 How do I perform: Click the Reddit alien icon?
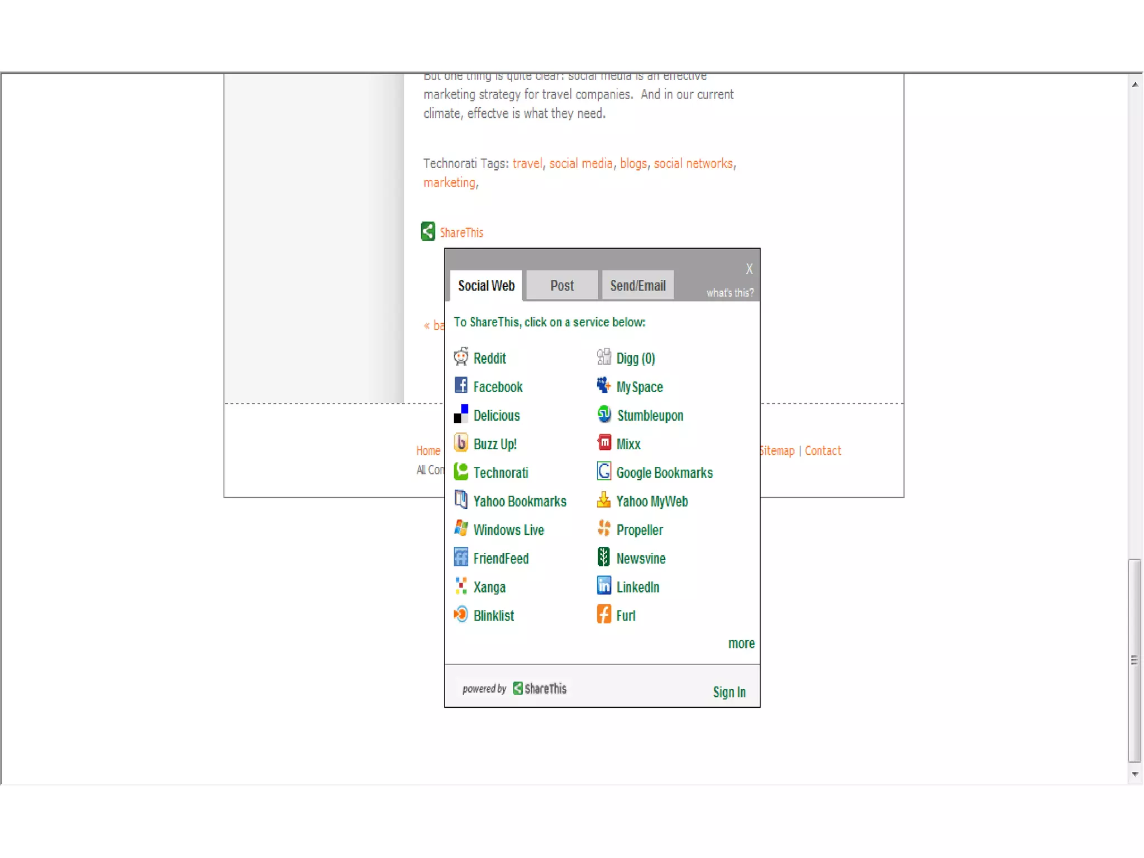[x=461, y=357]
